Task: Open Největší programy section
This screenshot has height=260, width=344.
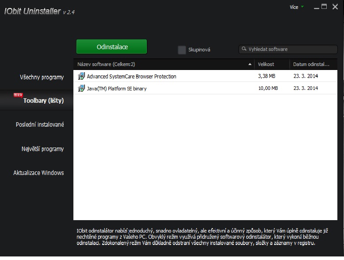Action: (x=42, y=149)
